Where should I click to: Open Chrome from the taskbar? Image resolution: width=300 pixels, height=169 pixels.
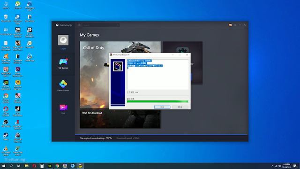tap(57, 166)
